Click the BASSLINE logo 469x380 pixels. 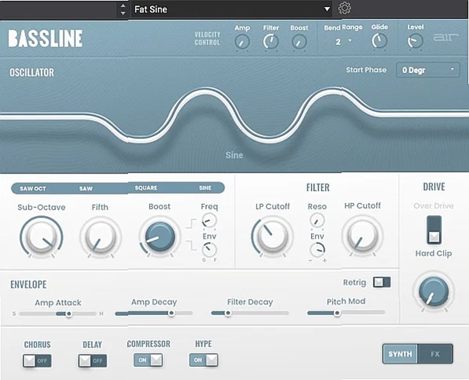click(45, 38)
